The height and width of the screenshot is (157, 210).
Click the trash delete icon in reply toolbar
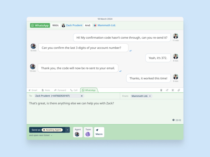(x=161, y=90)
